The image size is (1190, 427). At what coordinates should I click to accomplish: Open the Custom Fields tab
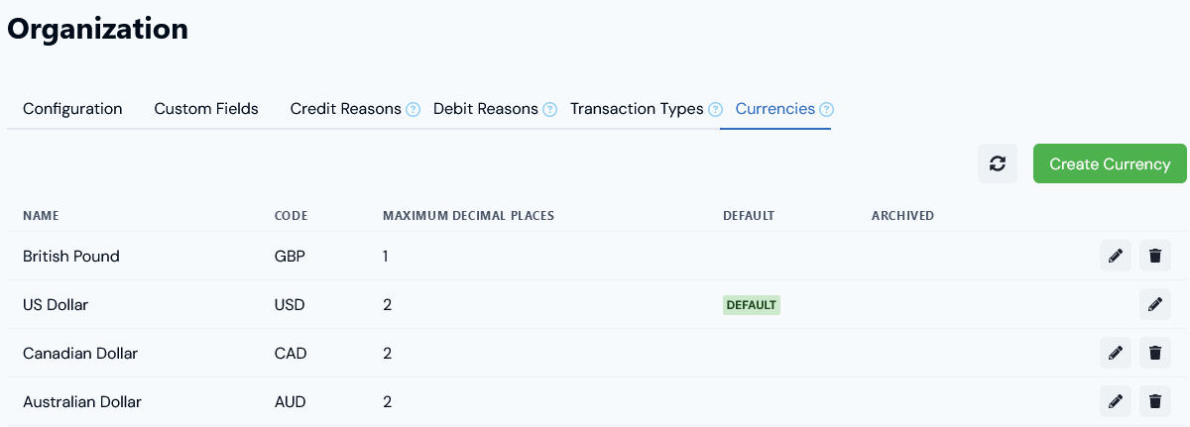pos(206,109)
